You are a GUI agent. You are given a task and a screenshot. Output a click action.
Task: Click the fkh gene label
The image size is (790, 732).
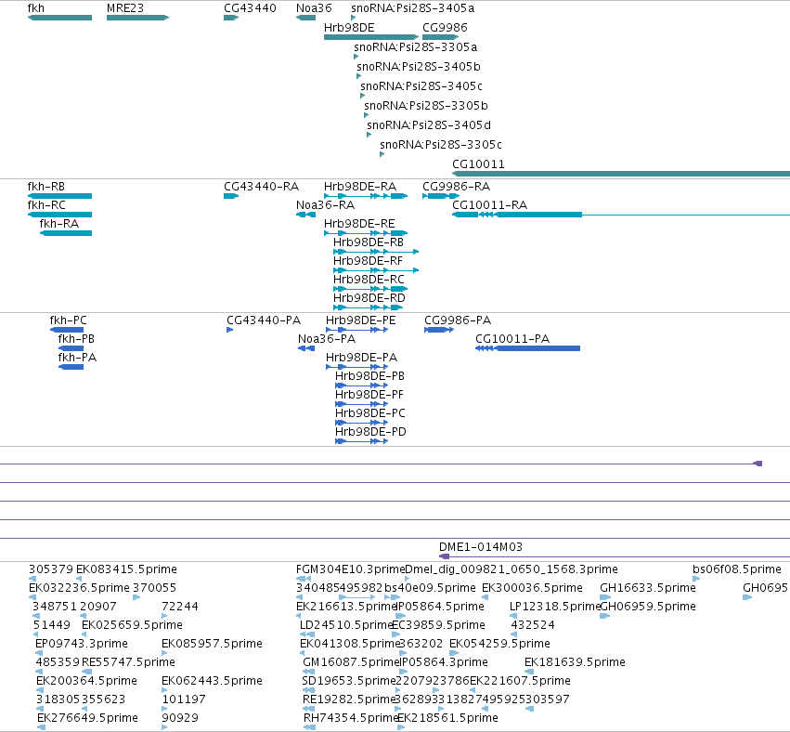coord(36,8)
